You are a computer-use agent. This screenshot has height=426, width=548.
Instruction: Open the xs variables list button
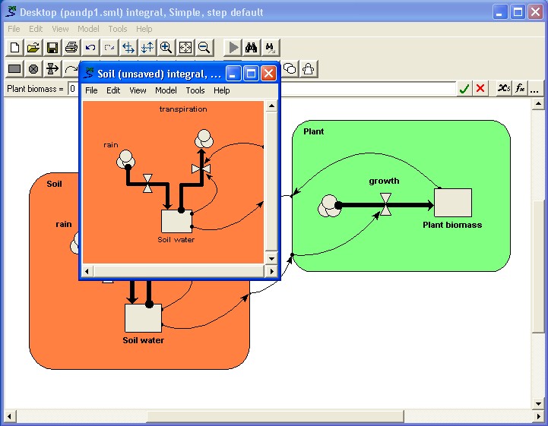[x=504, y=89]
